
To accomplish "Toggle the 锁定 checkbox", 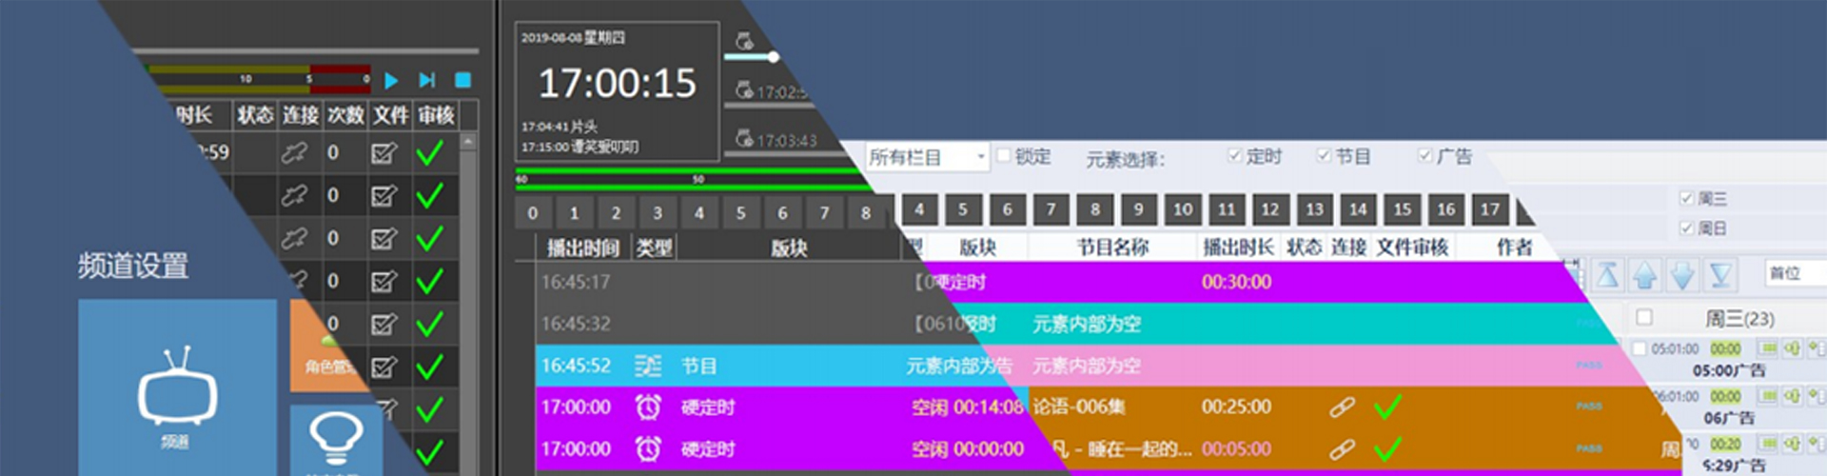I will tap(1004, 155).
